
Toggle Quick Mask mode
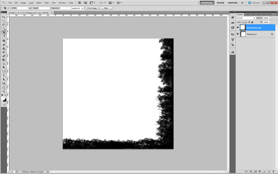point(4,104)
